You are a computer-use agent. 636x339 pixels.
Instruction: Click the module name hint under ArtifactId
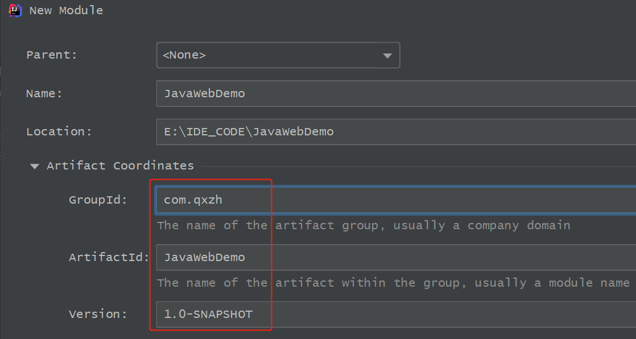click(393, 283)
